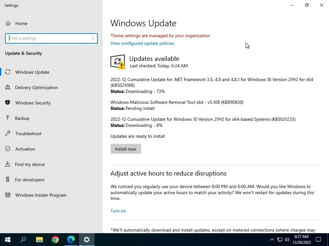Go to Delivery Optimization settings
The height and width of the screenshot is (246, 329).
[x=51, y=87]
